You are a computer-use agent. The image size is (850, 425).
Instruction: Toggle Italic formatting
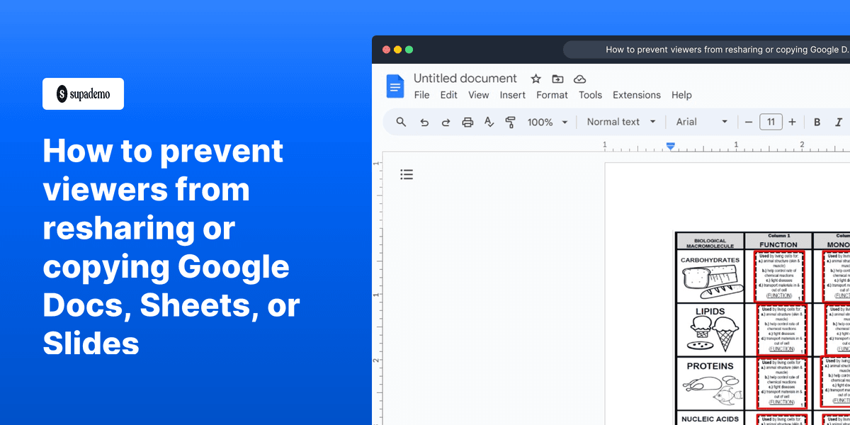pyautogui.click(x=839, y=121)
